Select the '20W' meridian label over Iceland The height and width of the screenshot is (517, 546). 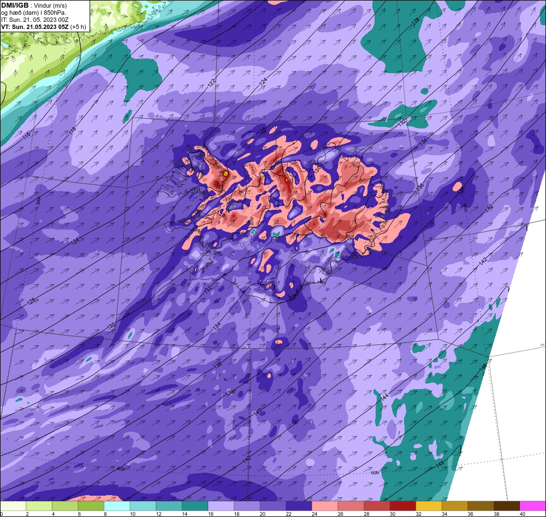251,222
